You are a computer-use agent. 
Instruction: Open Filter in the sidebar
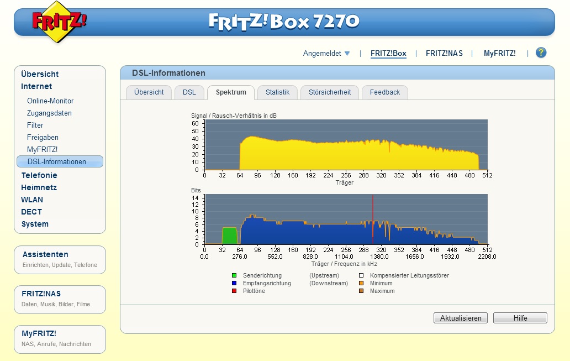[35, 125]
